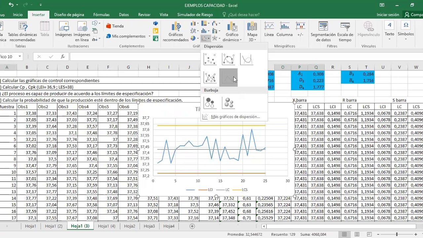The width and height of the screenshot is (423, 238).
Task: Open the surface or radar chart gallery
Action: (216, 39)
